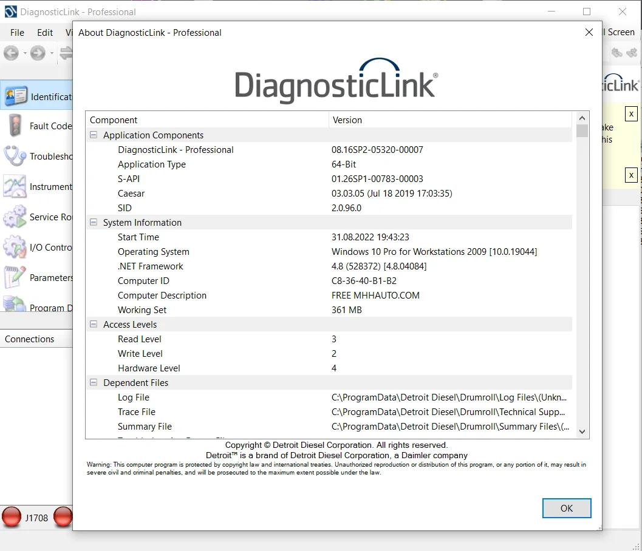The height and width of the screenshot is (551, 642).
Task: Select the SID component row
Action: 329,208
